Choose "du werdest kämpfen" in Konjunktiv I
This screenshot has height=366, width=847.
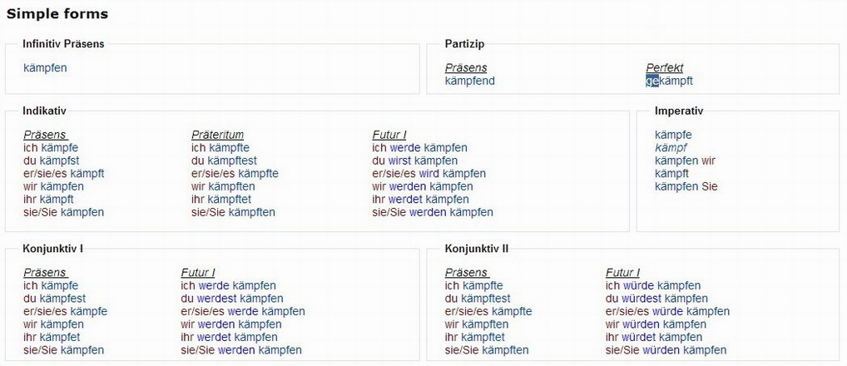click(x=231, y=299)
